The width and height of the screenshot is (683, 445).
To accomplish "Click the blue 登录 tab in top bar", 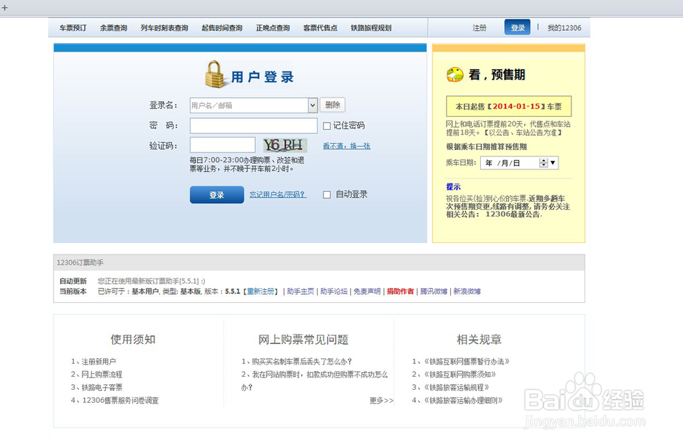I will tap(518, 27).
